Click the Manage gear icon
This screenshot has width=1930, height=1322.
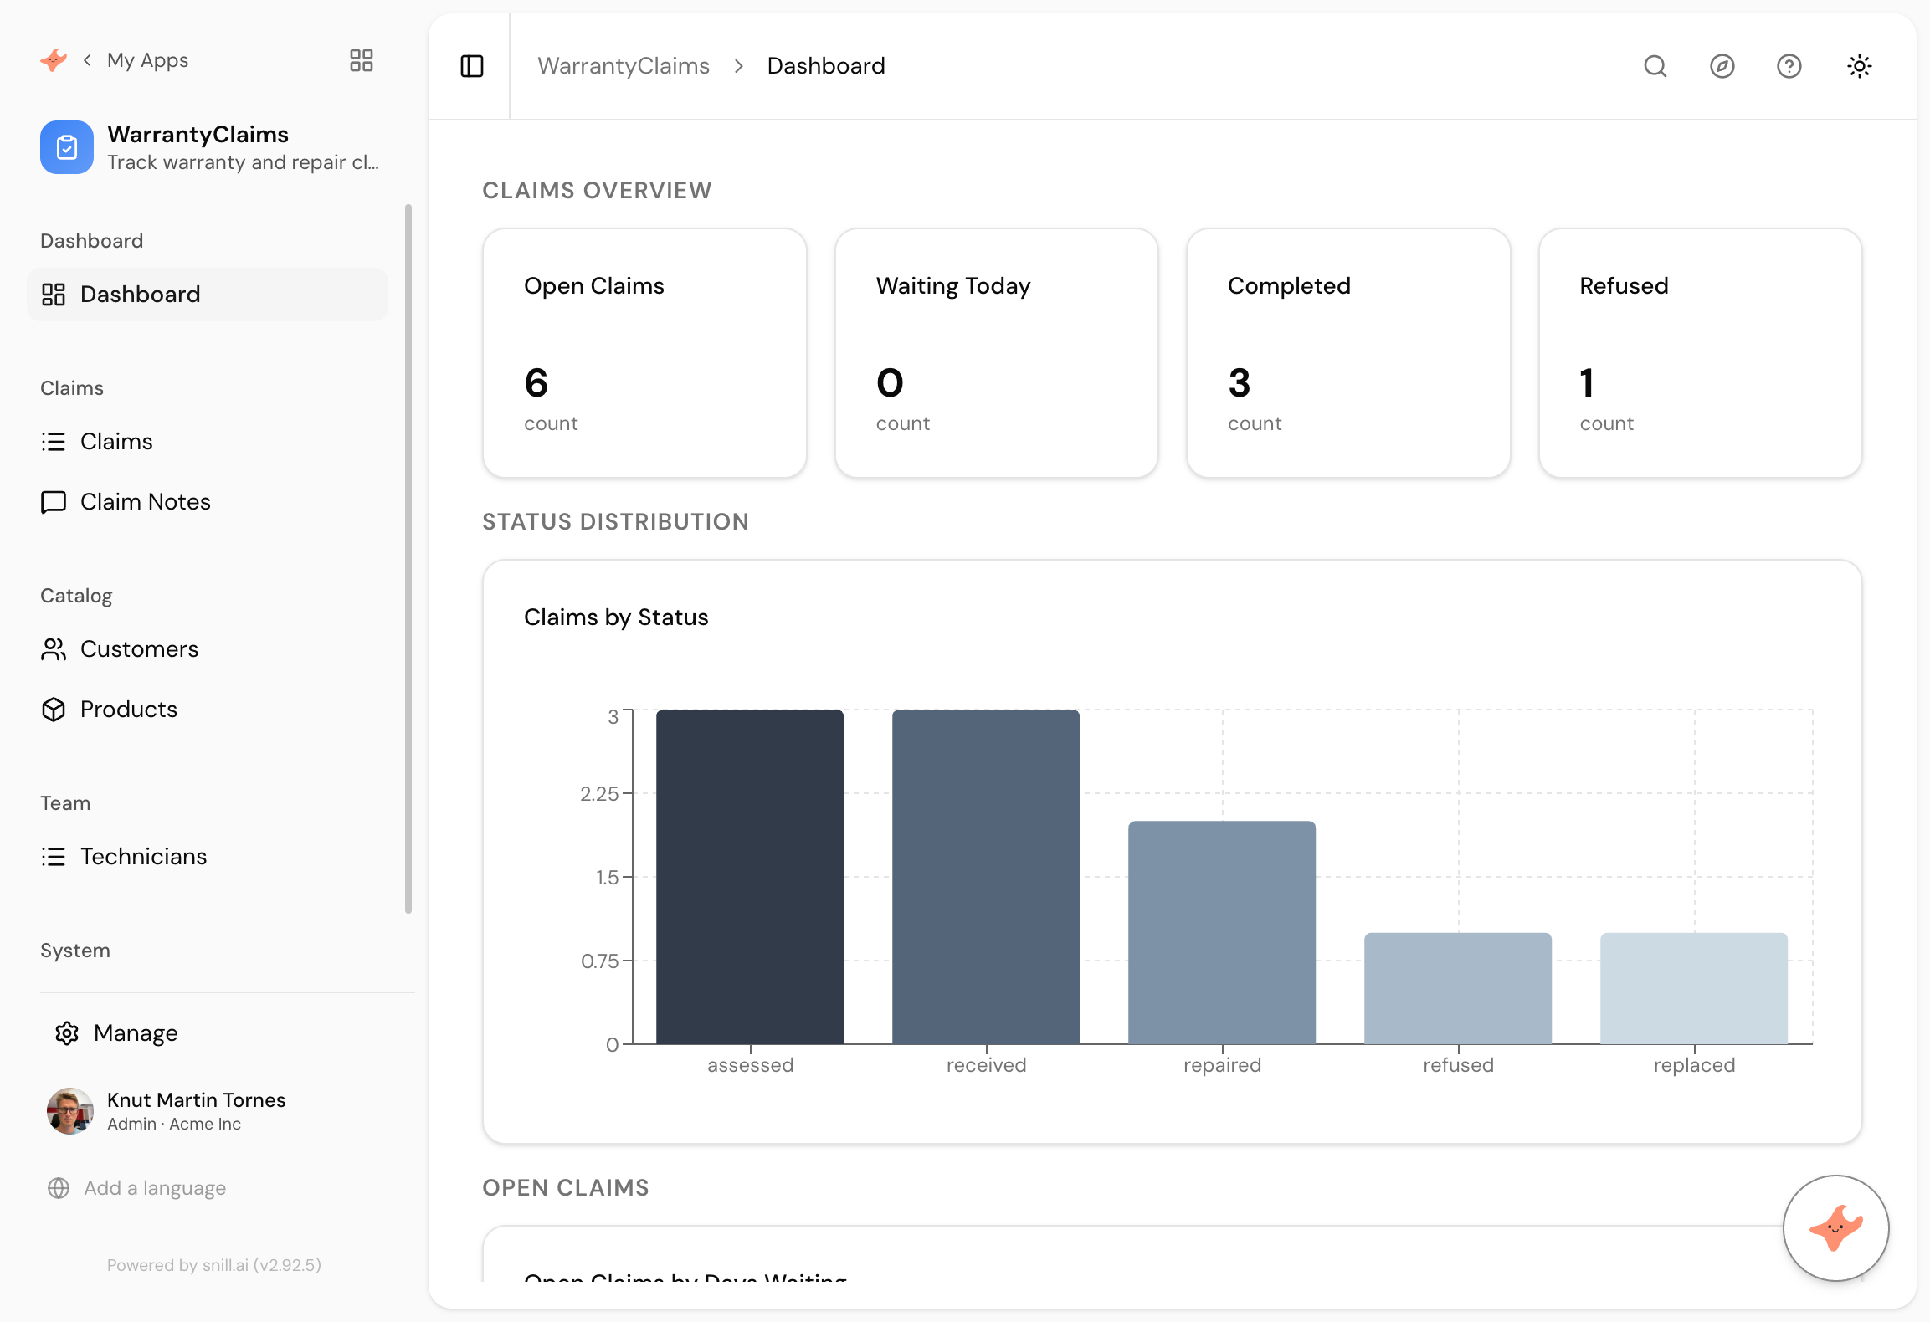67,1033
